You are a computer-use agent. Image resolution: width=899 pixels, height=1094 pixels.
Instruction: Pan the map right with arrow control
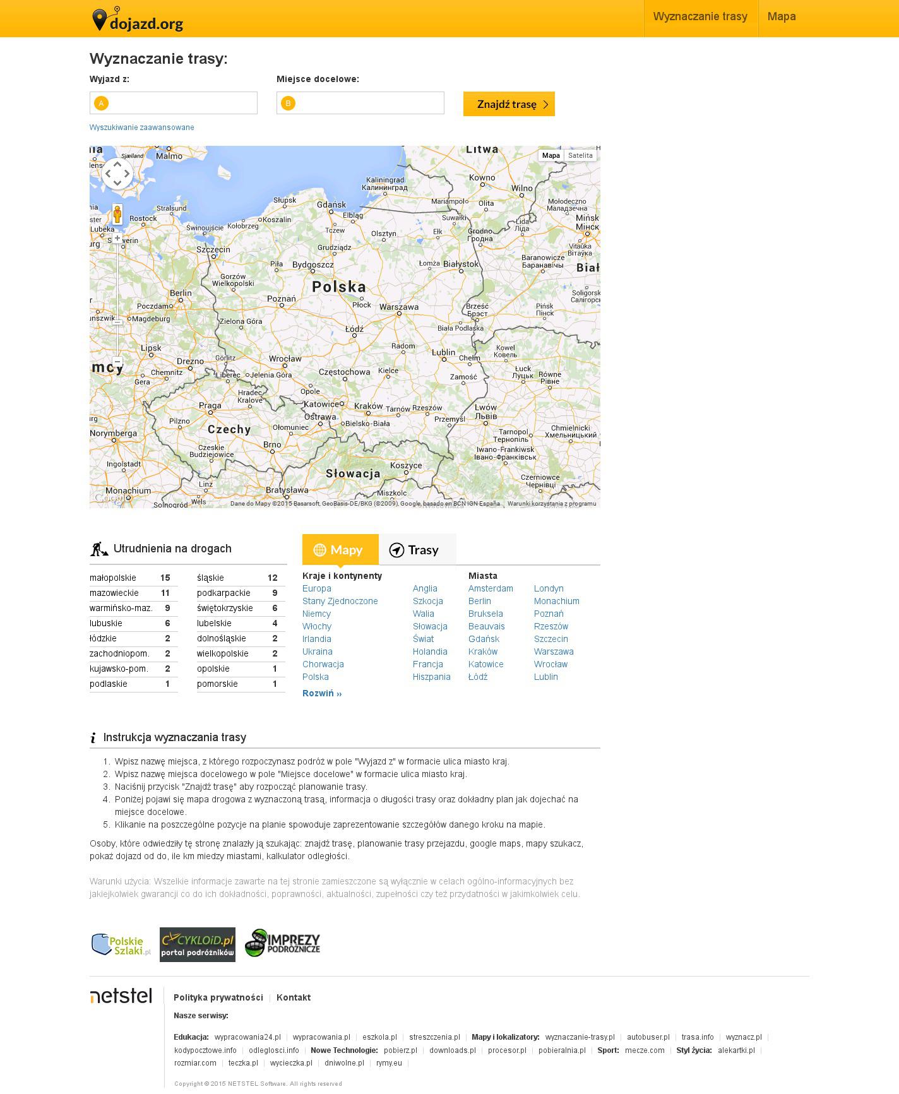pyautogui.click(x=127, y=174)
